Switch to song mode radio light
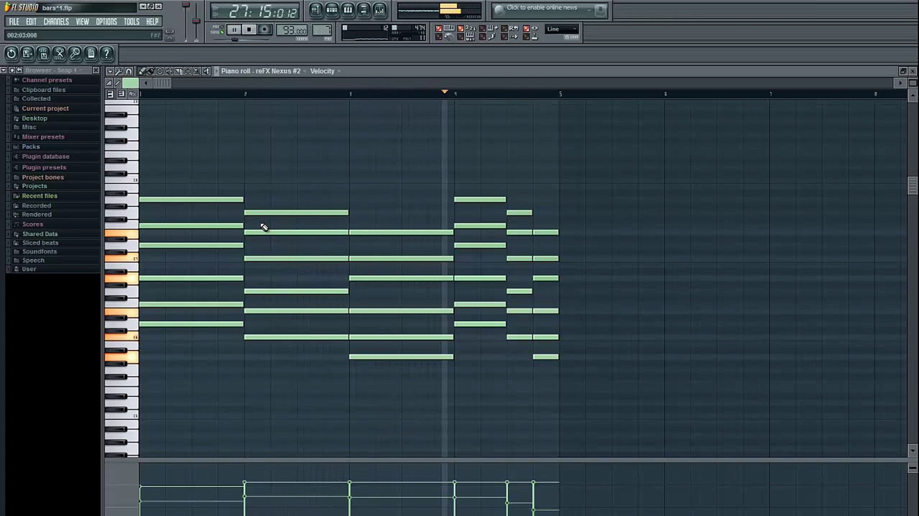This screenshot has height=516, width=919. tap(222, 32)
